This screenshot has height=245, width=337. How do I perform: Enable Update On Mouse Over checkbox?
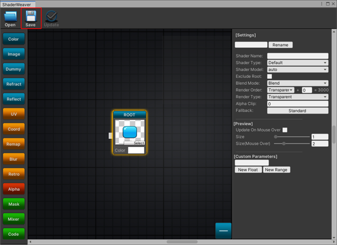[285, 130]
